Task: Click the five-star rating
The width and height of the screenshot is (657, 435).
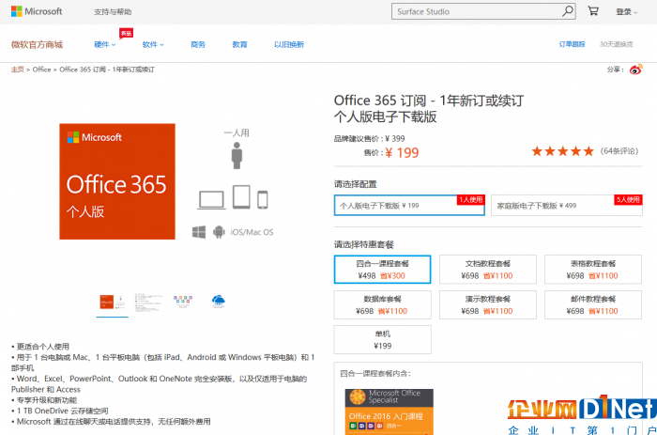Action: [563, 151]
